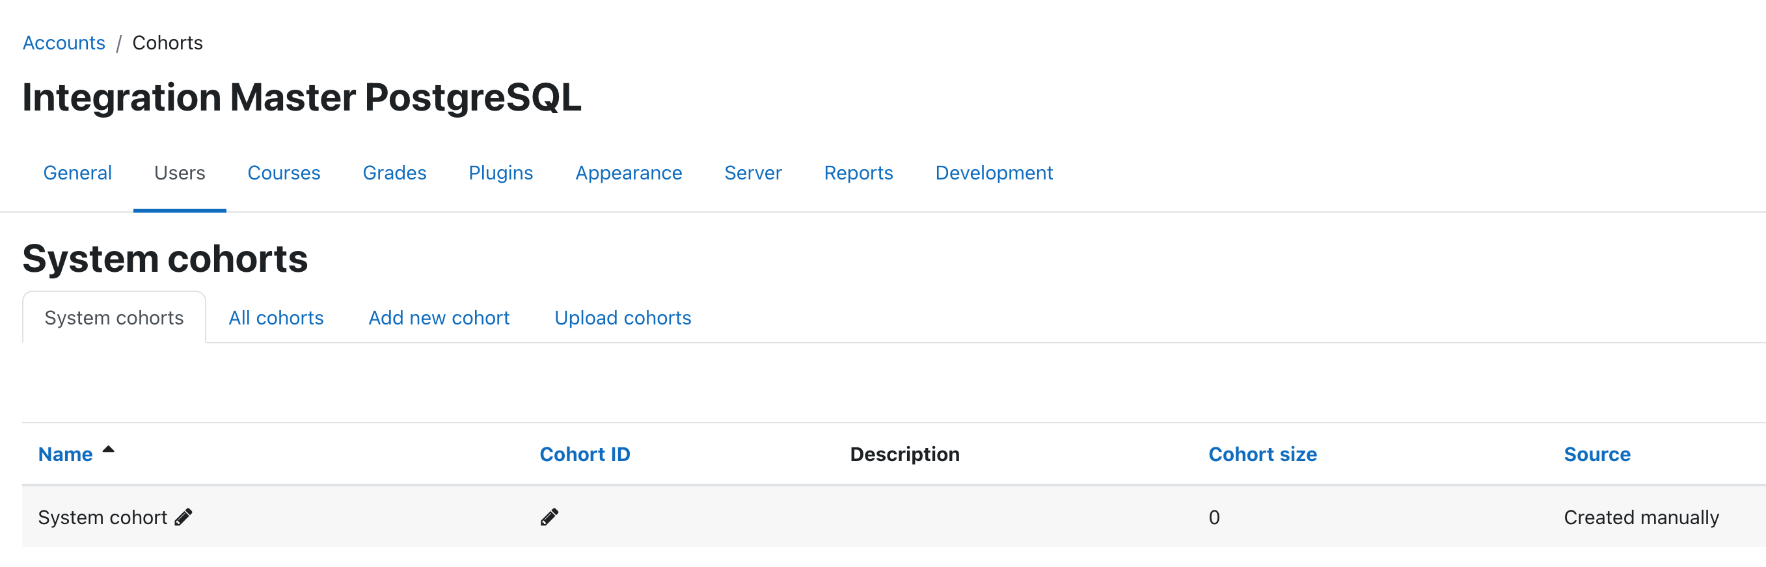Image resolution: width=1766 pixels, height=567 pixels.
Task: Sort table by Source column
Action: 1597,454
